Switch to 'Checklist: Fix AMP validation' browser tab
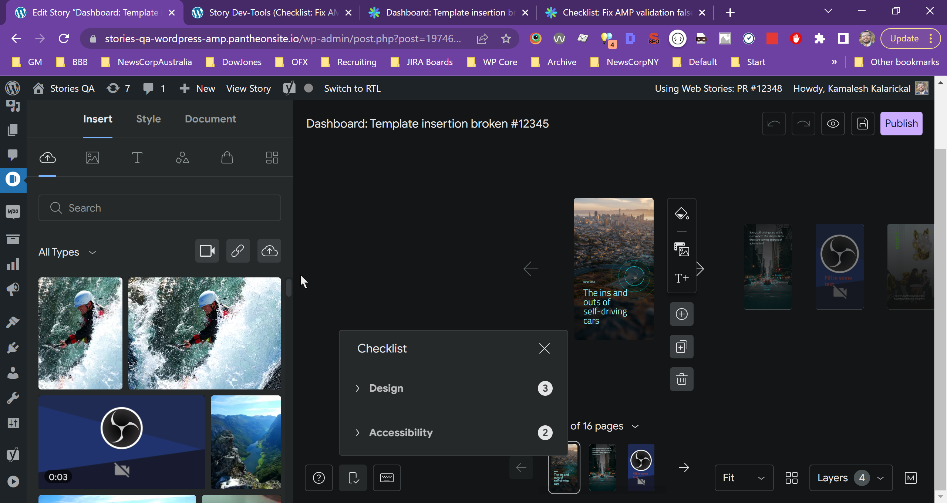The width and height of the screenshot is (947, 503). click(x=625, y=13)
